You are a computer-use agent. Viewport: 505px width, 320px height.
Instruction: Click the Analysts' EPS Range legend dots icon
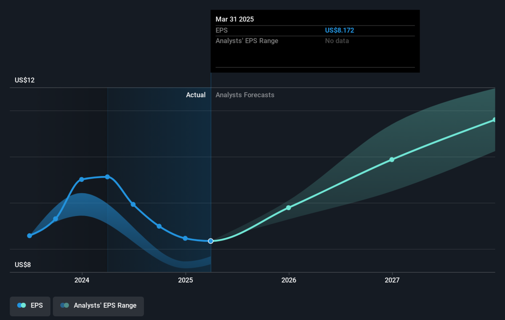click(64, 306)
